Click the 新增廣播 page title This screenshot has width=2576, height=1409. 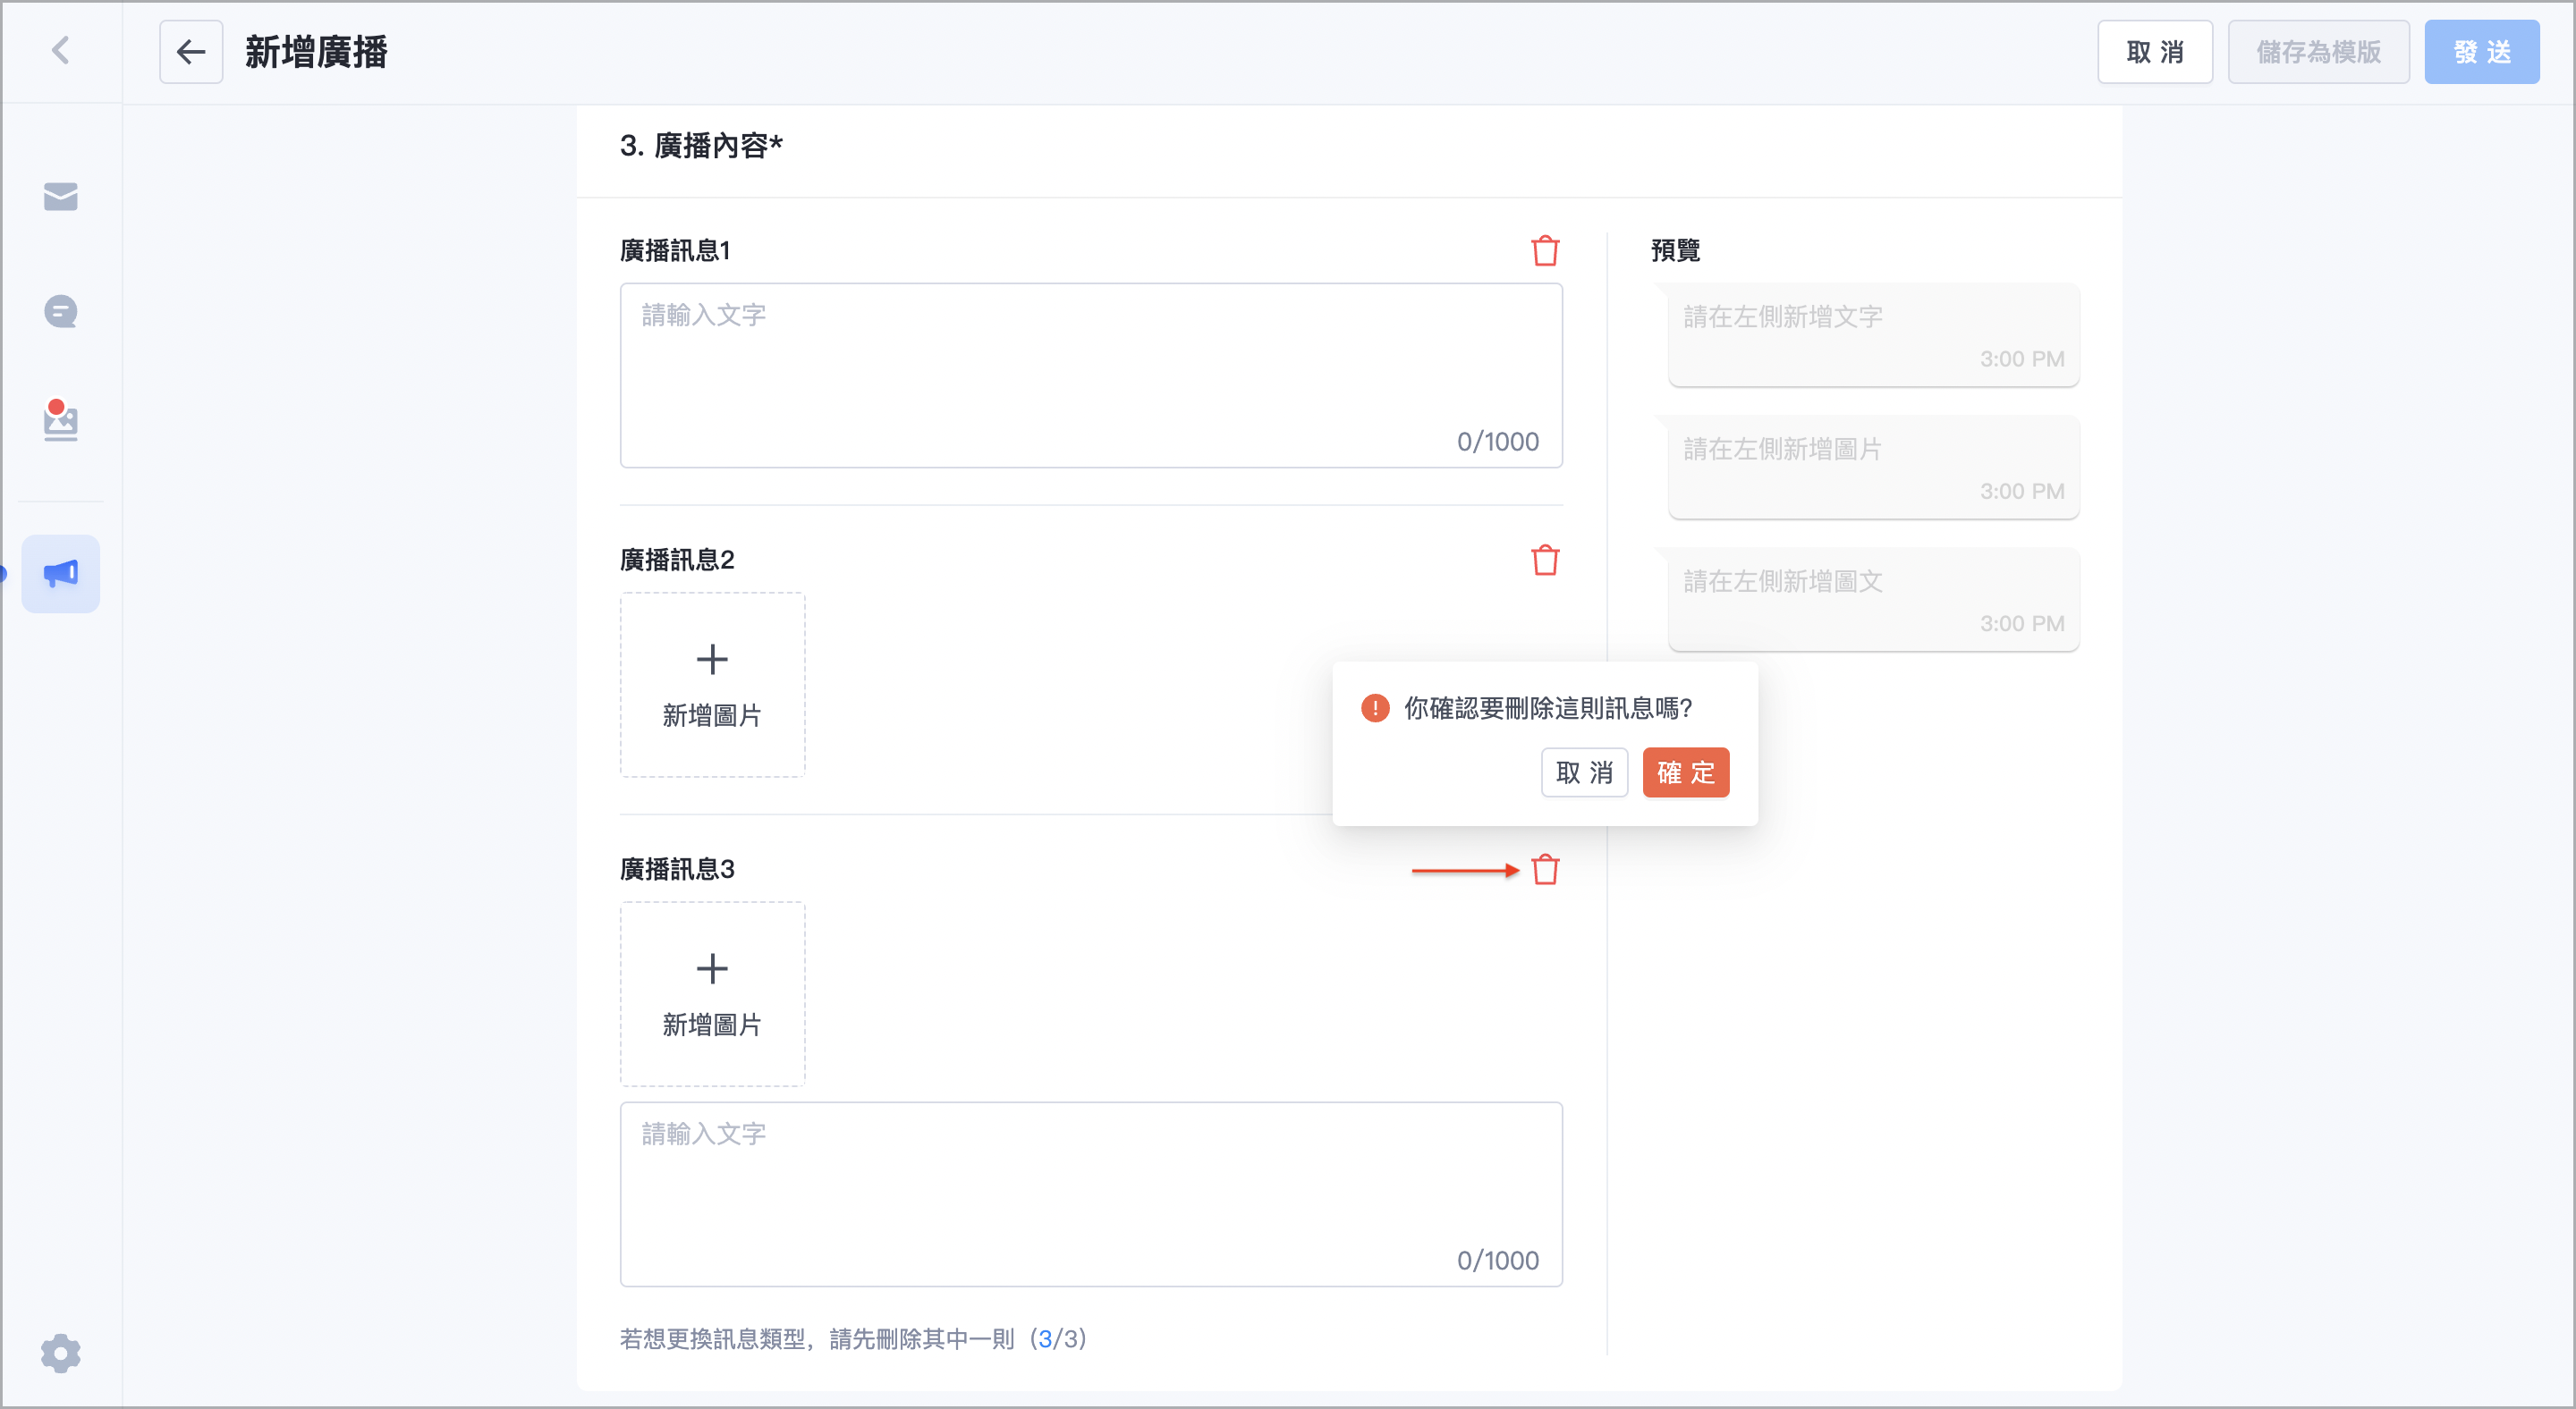[316, 52]
